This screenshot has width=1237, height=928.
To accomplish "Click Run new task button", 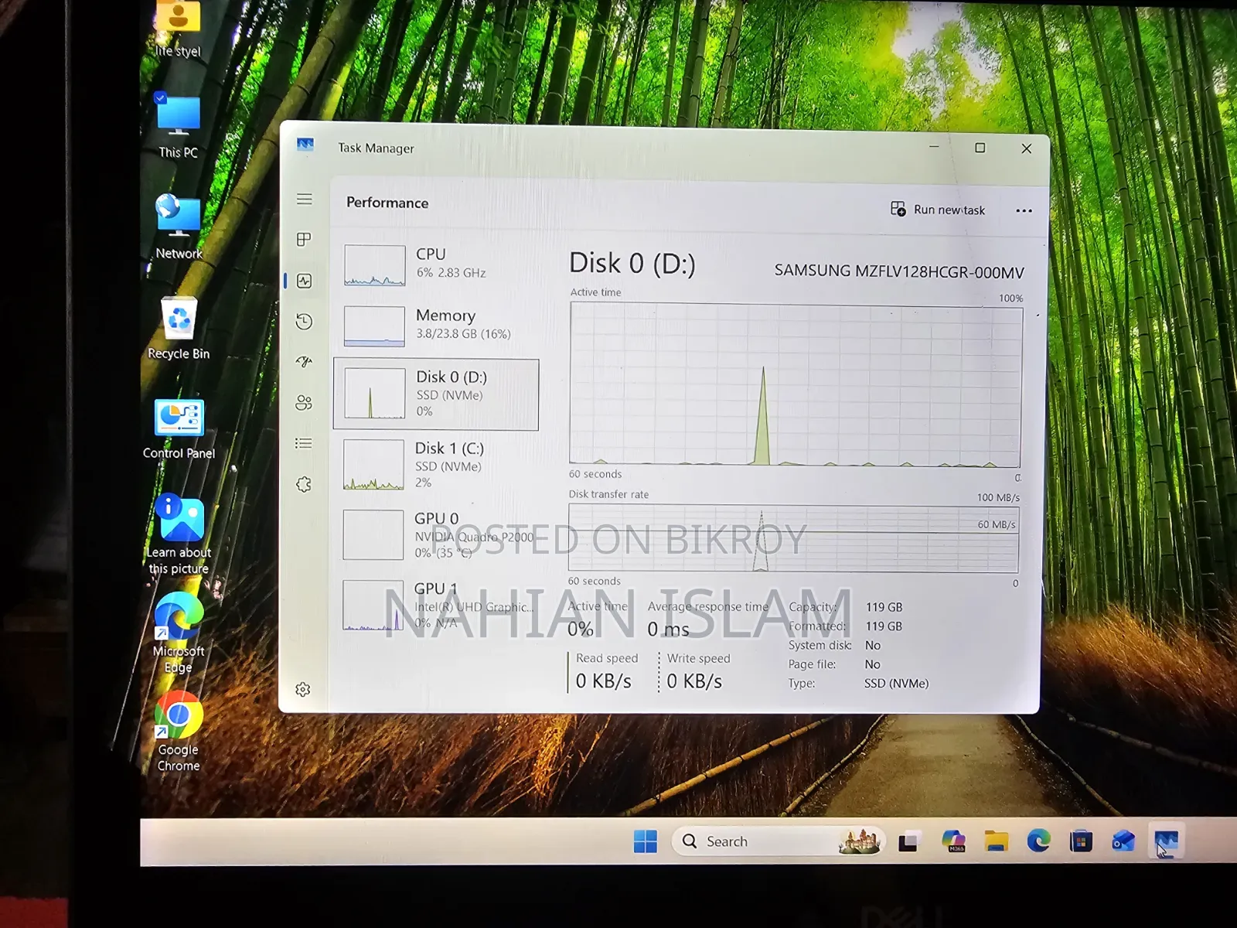I will [x=938, y=210].
